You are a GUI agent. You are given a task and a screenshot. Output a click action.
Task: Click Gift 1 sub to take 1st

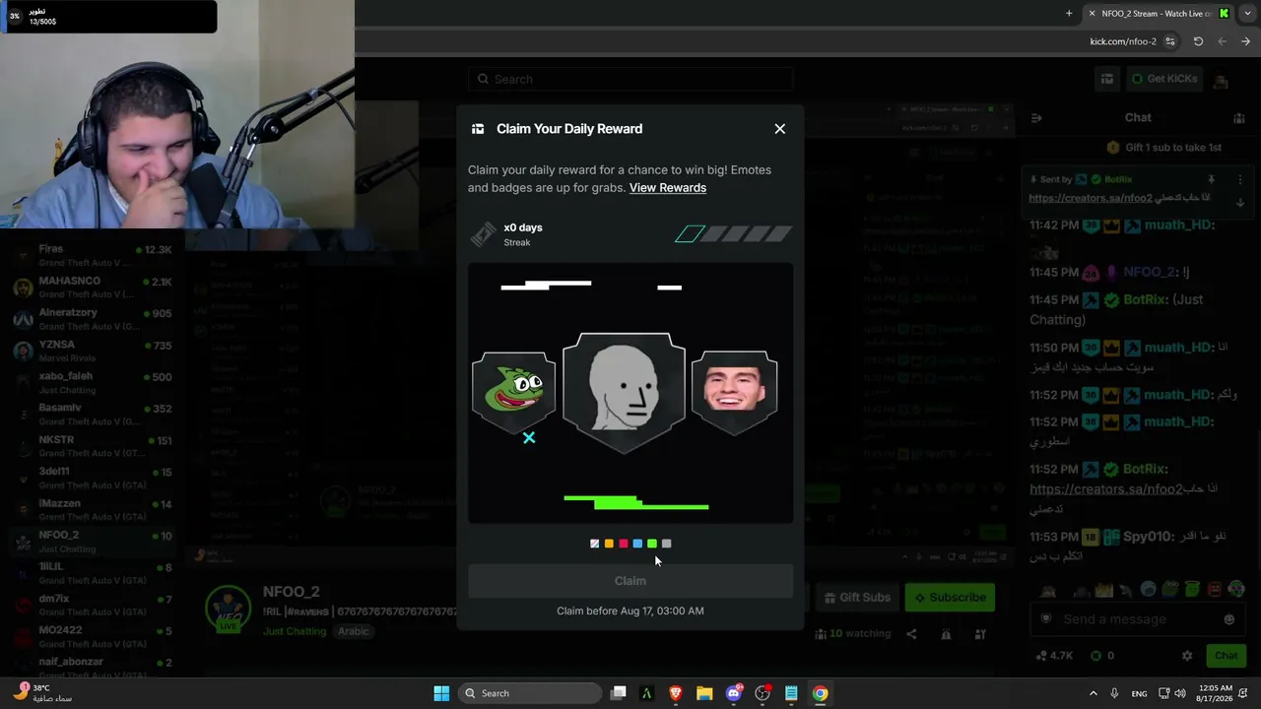coord(1164,148)
